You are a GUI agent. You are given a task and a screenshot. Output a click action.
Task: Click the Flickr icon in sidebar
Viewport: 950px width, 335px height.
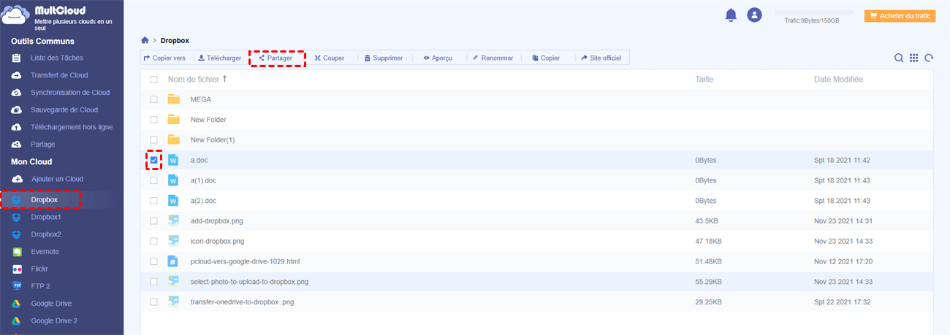(x=16, y=269)
